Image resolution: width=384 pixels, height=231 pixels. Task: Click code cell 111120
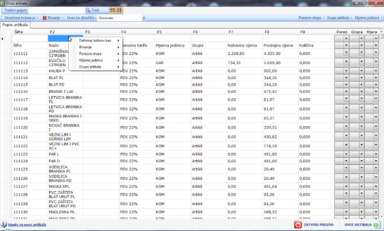(x=30, y=127)
